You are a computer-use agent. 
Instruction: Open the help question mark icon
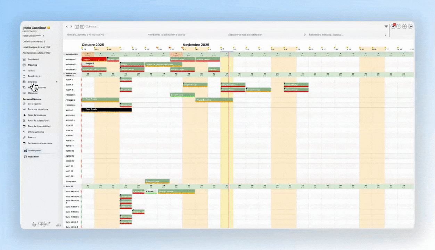(399, 26)
